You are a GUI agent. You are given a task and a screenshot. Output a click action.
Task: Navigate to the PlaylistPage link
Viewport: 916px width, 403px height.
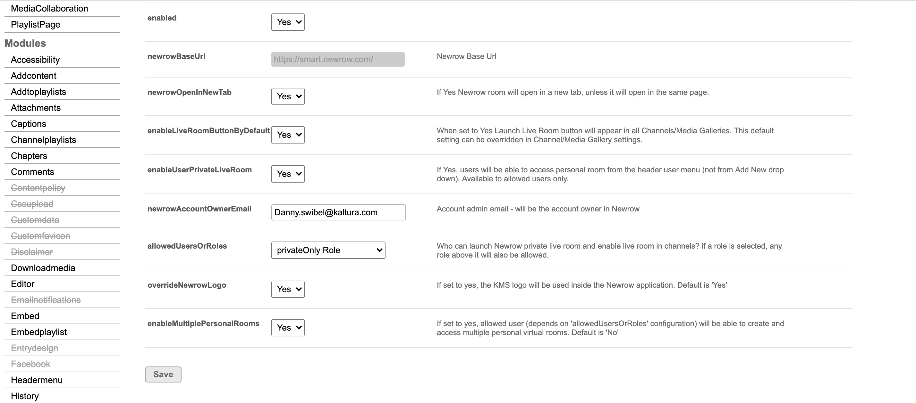36,24
